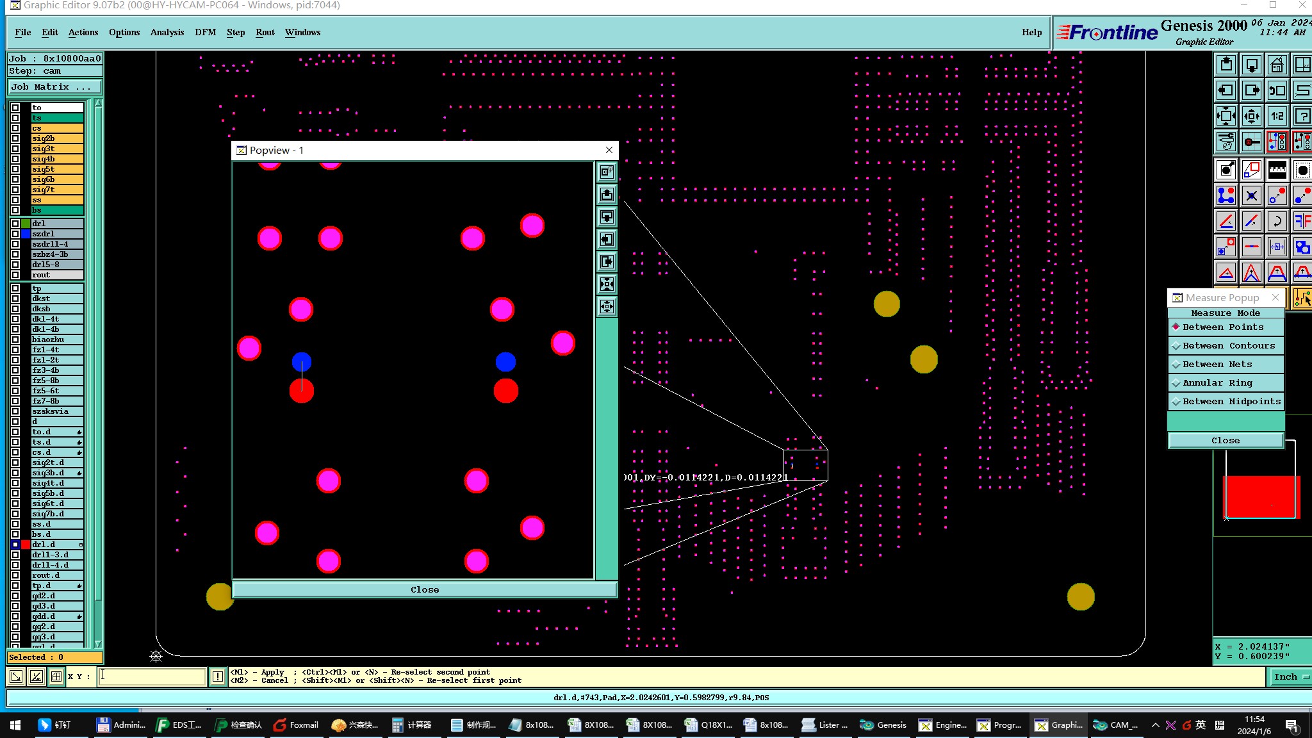Click the rotate arrow tool icon
Screen dimensions: 1312x738
pos(1277,222)
